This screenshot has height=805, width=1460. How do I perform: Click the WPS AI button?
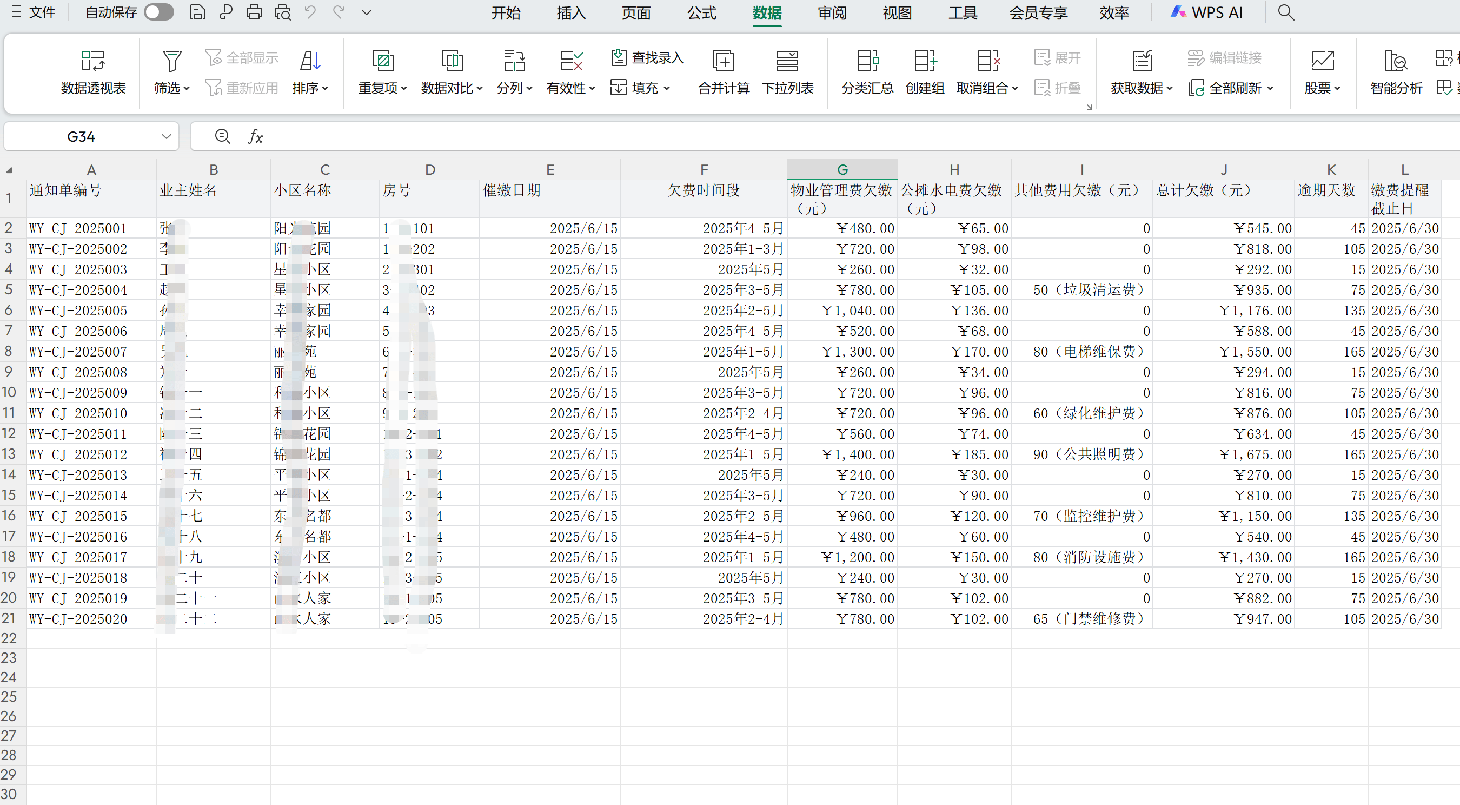pyautogui.click(x=1207, y=12)
